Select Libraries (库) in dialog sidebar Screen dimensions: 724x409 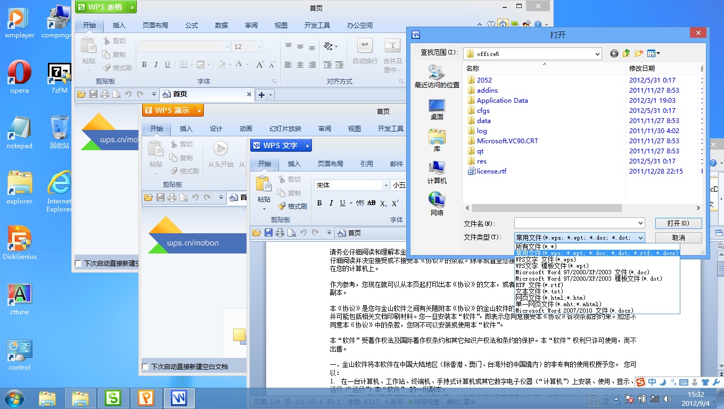437,141
